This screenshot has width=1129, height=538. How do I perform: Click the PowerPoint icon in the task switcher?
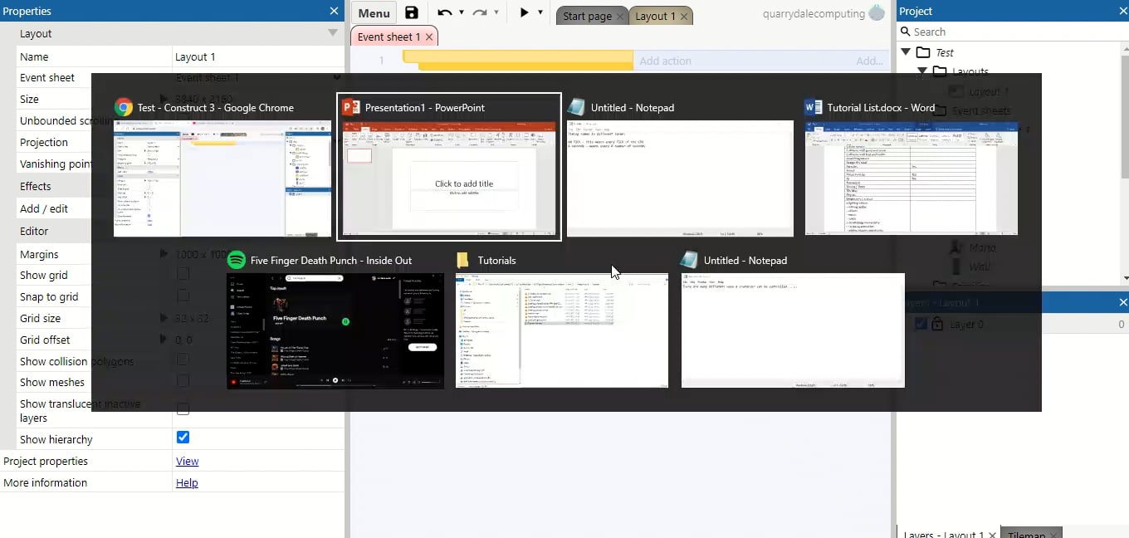pyautogui.click(x=351, y=107)
